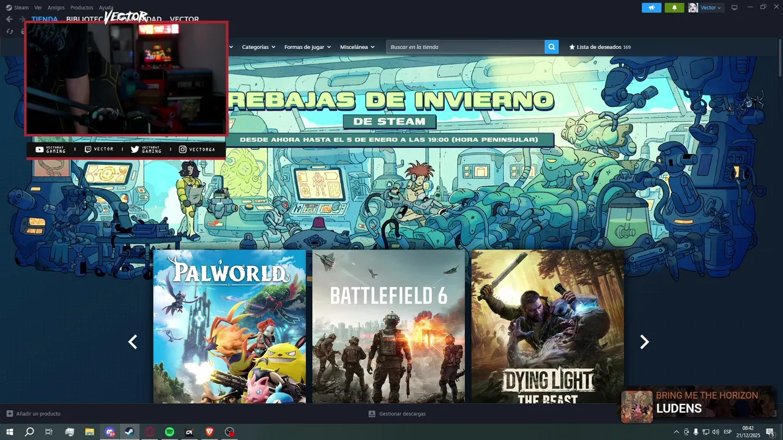
Task: Expand the Formas de jugar dropdown
Action: click(x=307, y=47)
